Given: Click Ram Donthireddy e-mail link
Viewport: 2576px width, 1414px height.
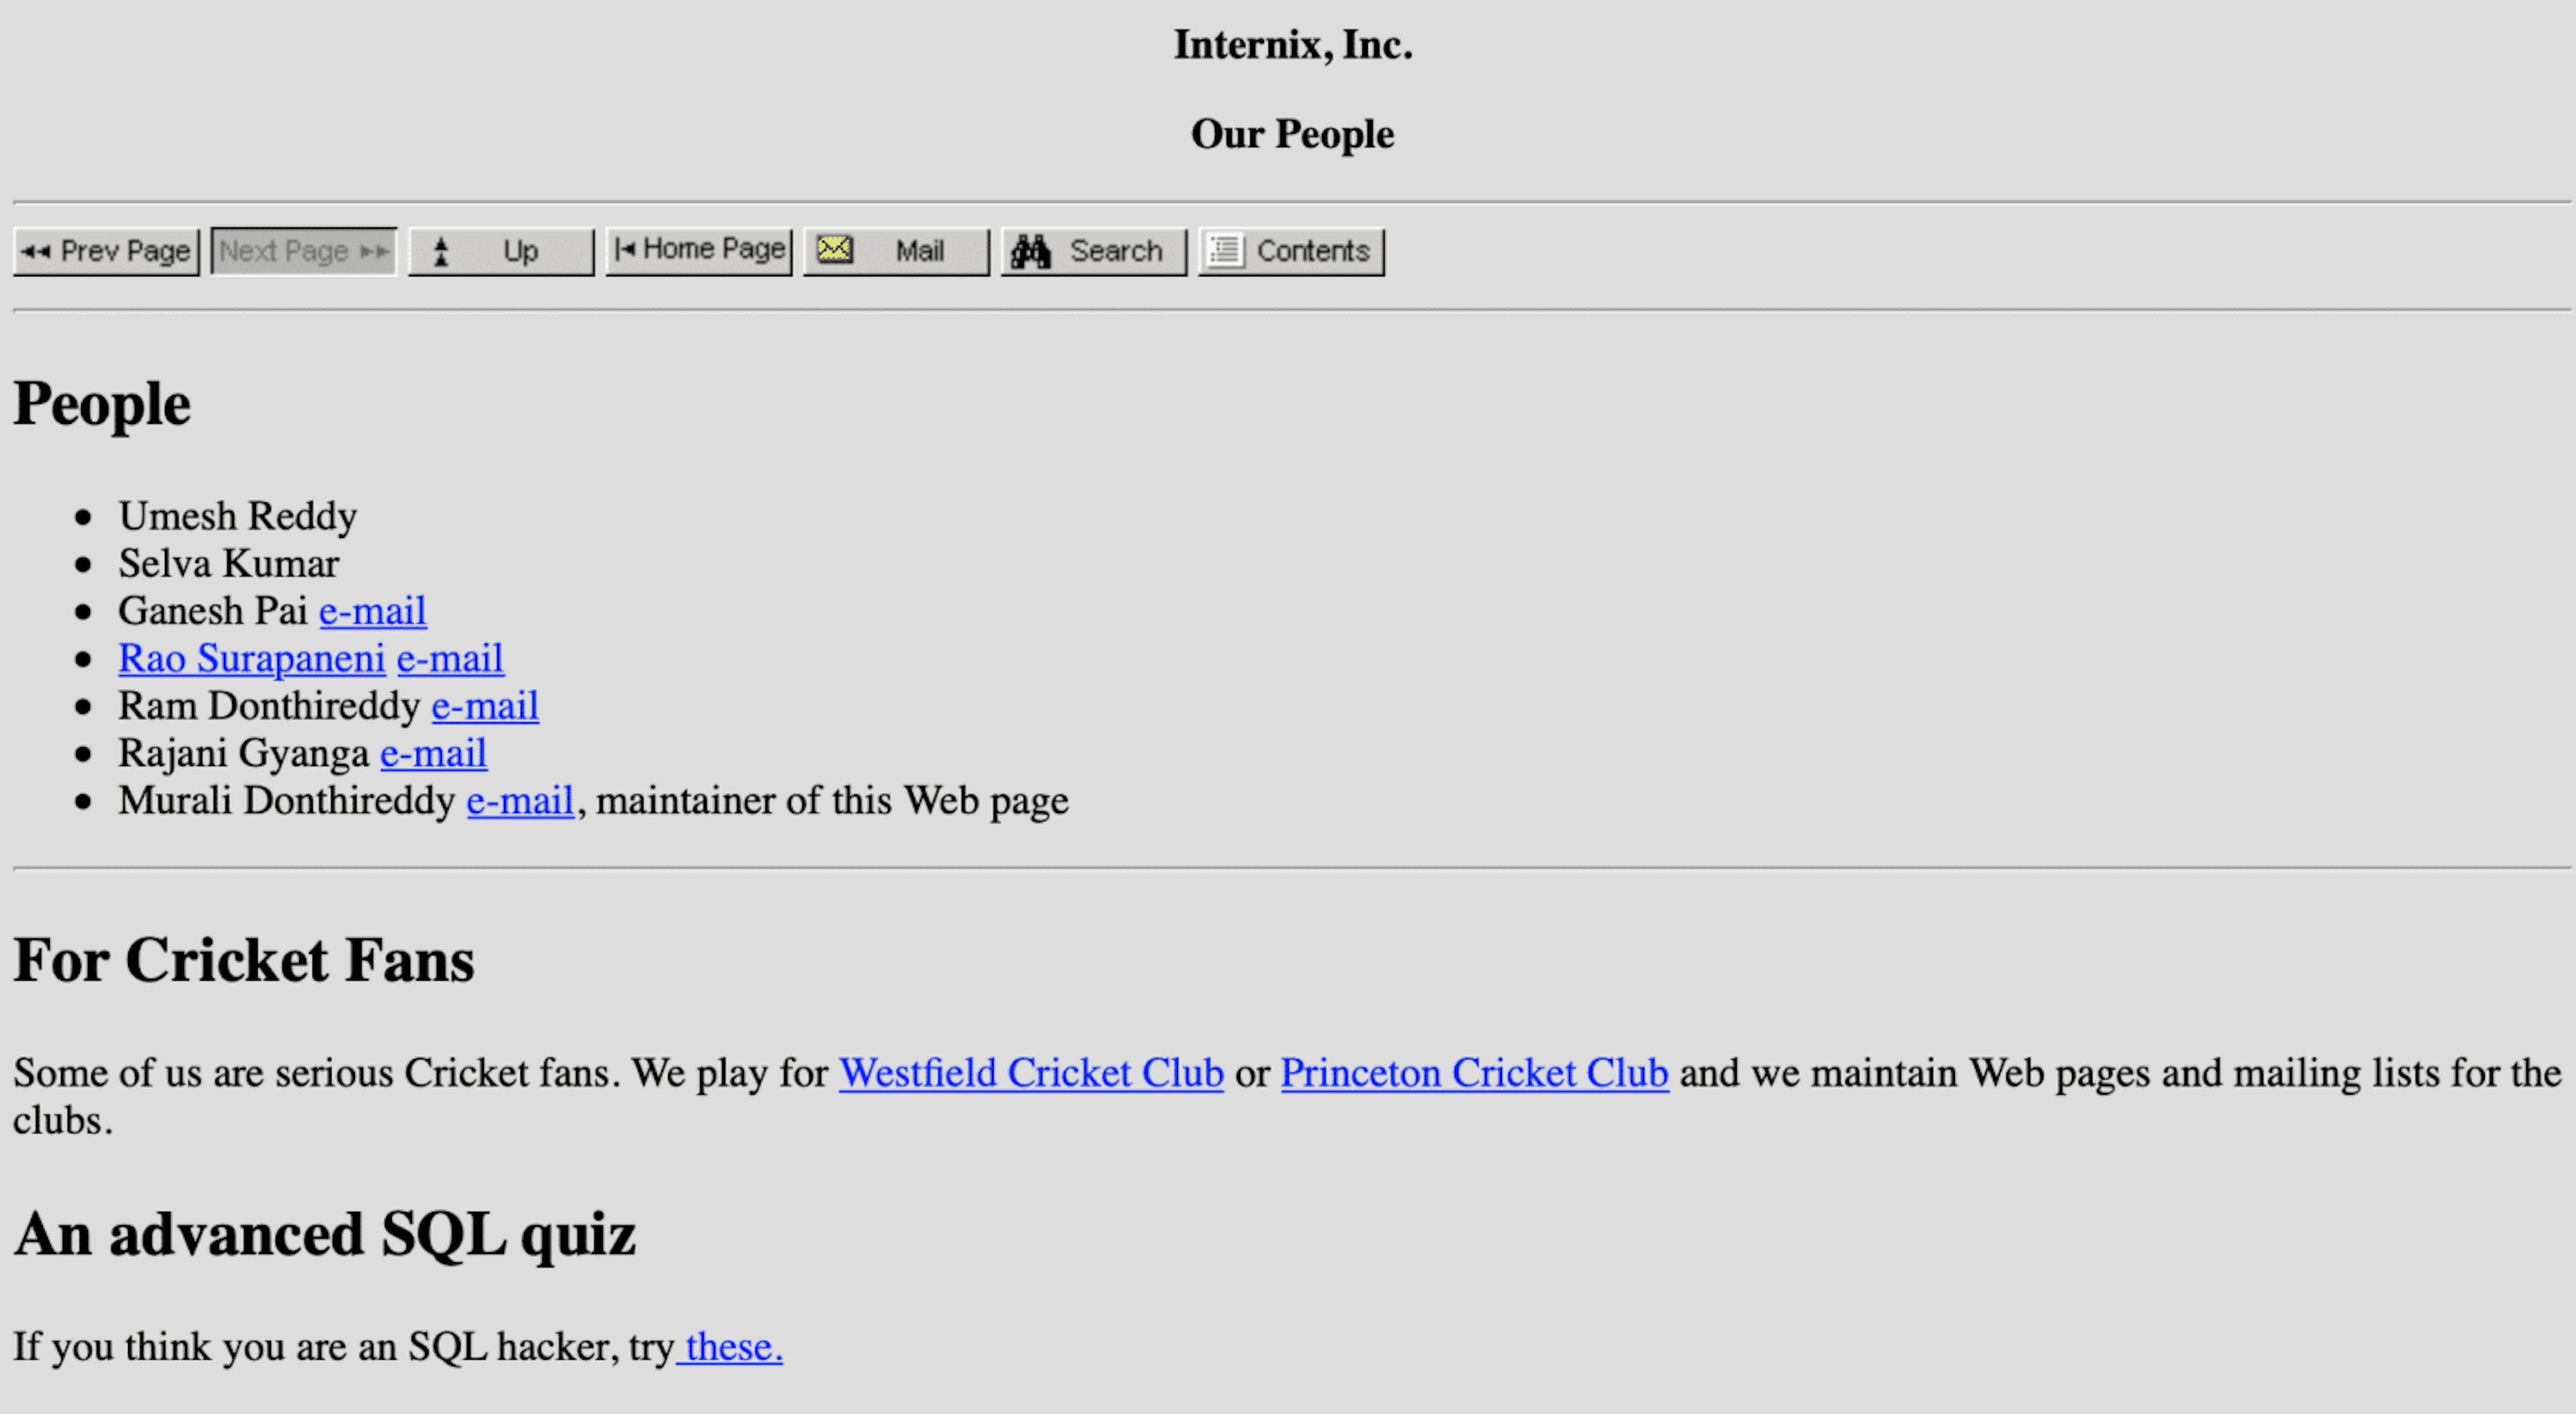Looking at the screenshot, I should tap(484, 705).
